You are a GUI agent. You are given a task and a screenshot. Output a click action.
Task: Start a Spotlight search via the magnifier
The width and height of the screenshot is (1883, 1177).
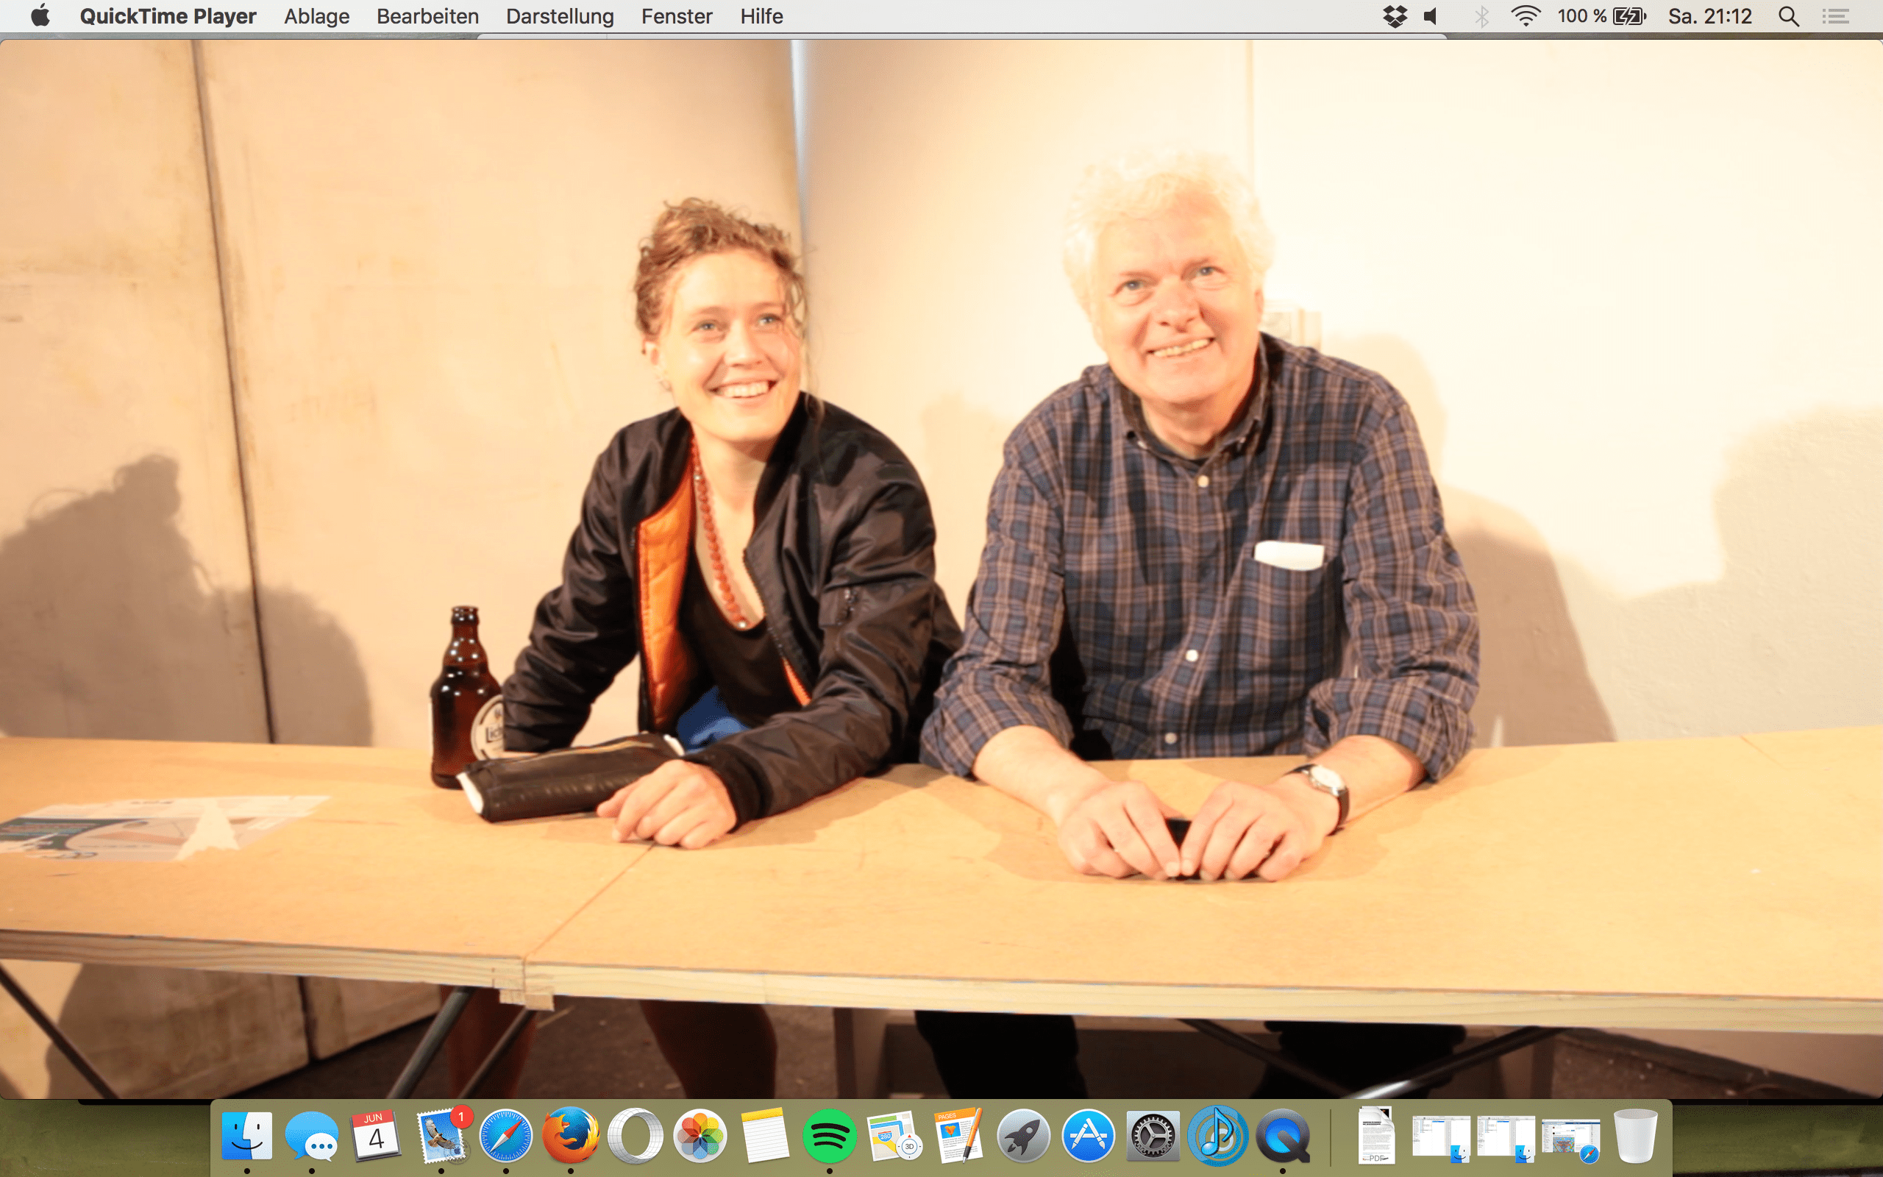(1788, 15)
